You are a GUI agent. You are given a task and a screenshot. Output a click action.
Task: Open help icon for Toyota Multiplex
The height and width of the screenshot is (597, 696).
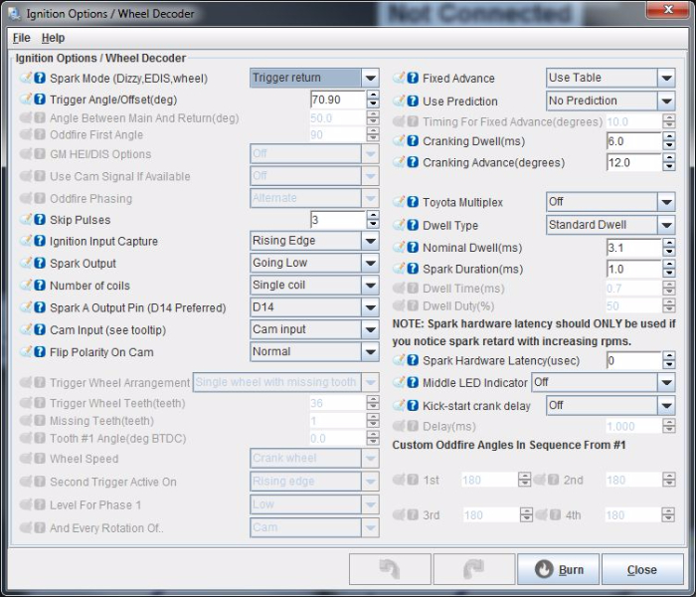[x=413, y=202]
